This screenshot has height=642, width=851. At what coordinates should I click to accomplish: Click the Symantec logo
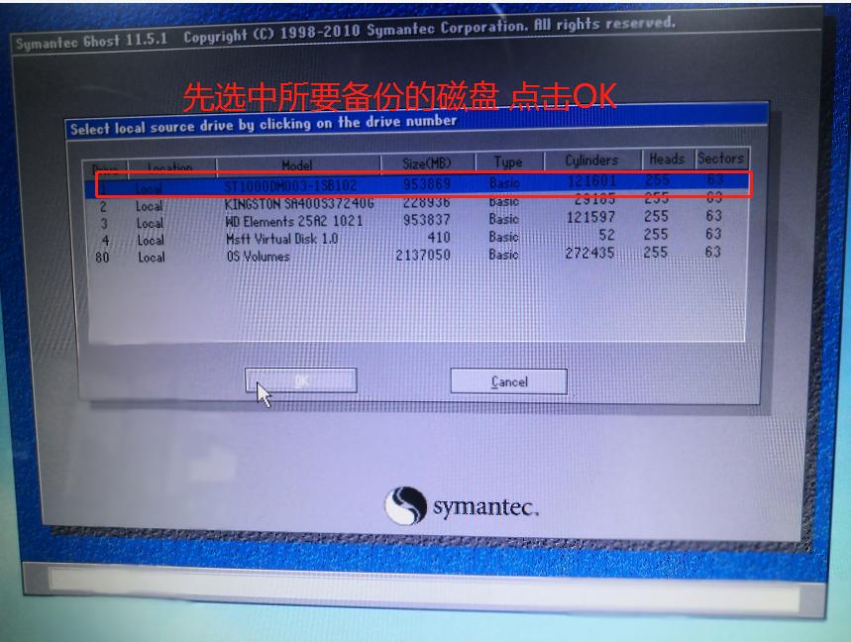pos(462,506)
